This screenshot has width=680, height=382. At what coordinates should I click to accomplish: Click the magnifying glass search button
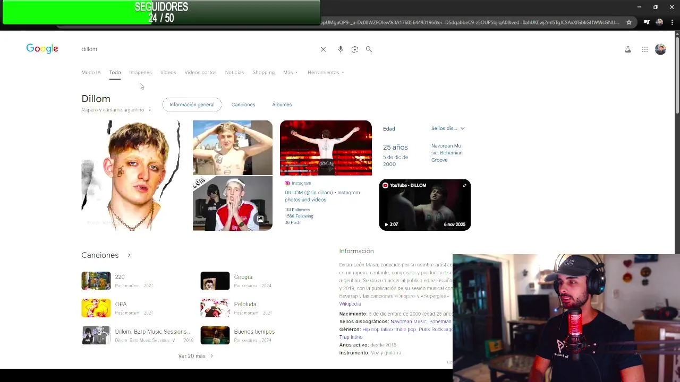tap(369, 49)
